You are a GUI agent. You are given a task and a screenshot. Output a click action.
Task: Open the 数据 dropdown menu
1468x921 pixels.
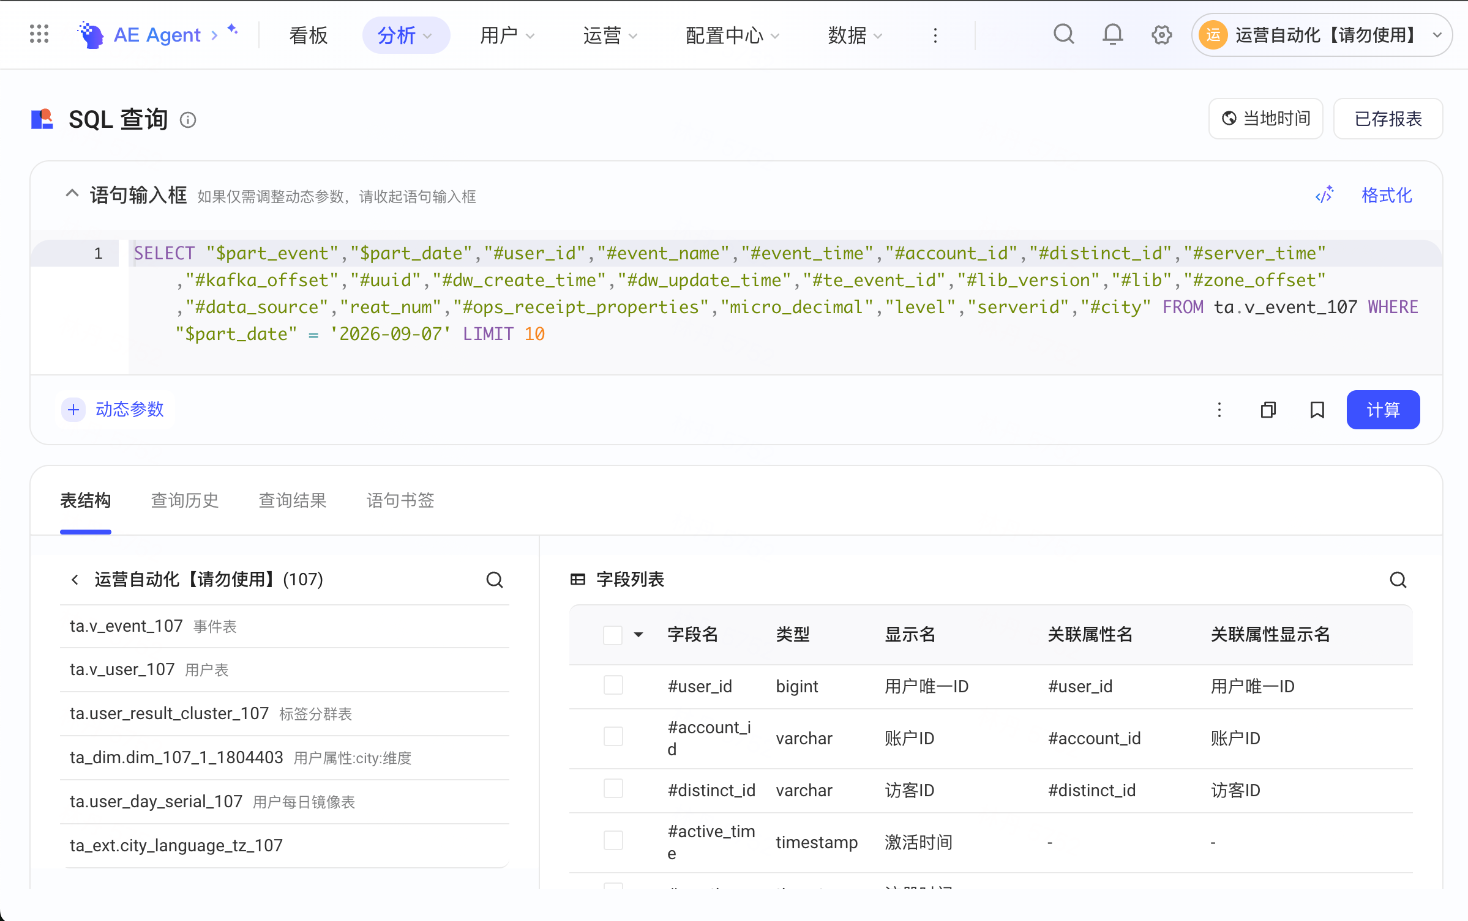pyautogui.click(x=855, y=35)
